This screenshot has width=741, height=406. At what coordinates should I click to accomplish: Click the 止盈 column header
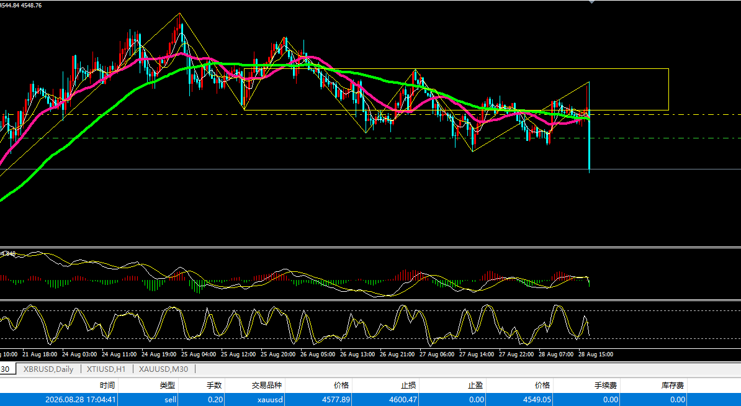click(477, 386)
